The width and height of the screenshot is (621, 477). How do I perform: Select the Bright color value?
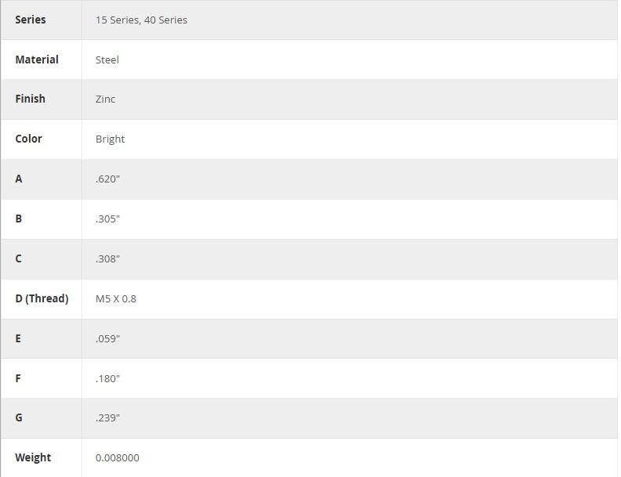tap(110, 139)
